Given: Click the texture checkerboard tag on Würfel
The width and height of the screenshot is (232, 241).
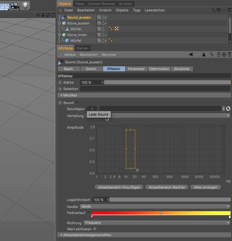Looking at the screenshot, I should 117,28.
